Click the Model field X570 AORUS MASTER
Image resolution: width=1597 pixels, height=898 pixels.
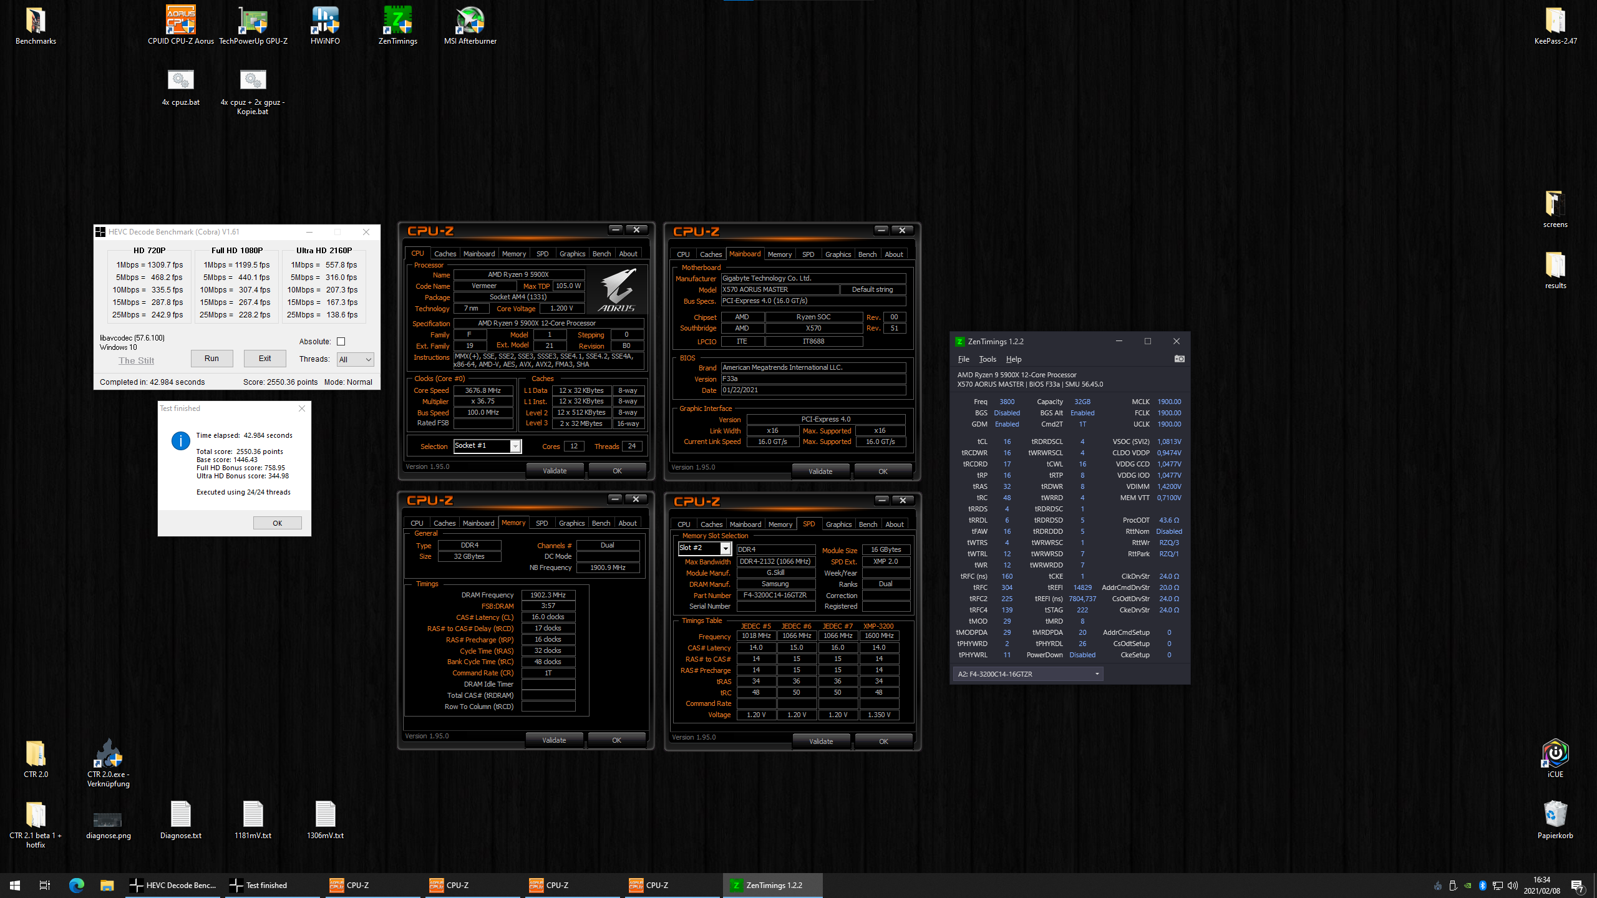pos(779,289)
